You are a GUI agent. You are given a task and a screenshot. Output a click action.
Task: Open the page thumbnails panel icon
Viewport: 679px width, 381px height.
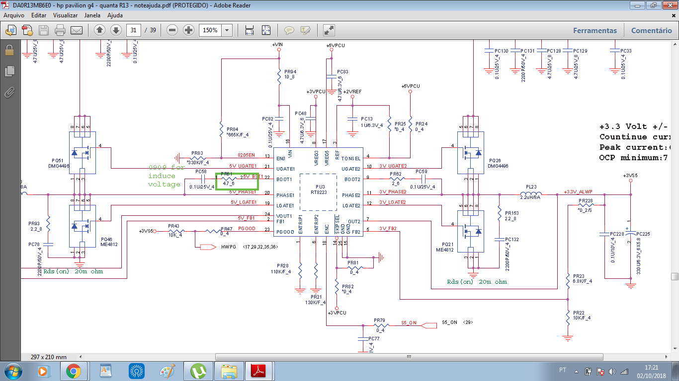pyautogui.click(x=9, y=71)
